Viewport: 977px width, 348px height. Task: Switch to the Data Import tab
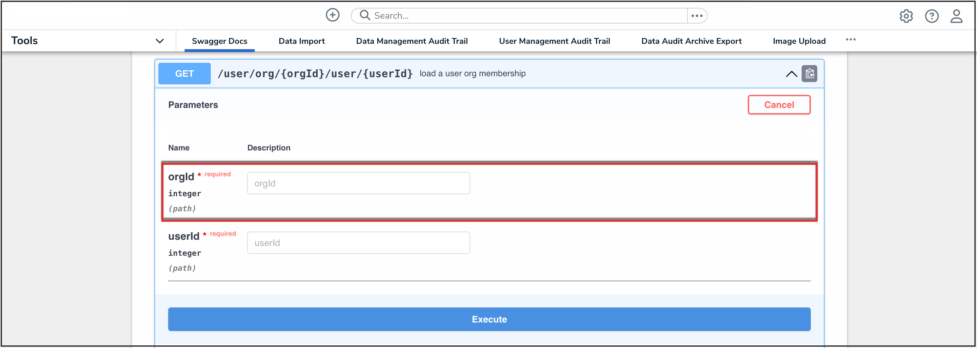pyautogui.click(x=302, y=41)
